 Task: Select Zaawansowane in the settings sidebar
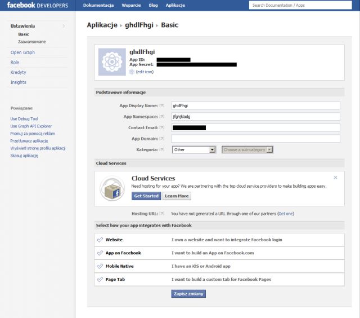(32, 42)
